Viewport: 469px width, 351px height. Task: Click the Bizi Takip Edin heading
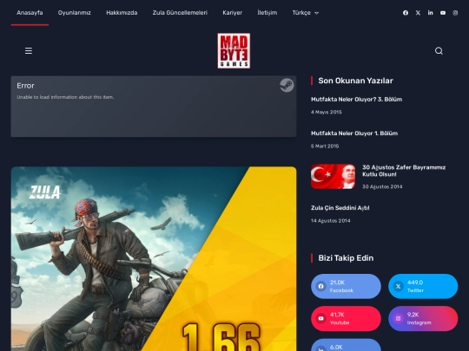346,258
